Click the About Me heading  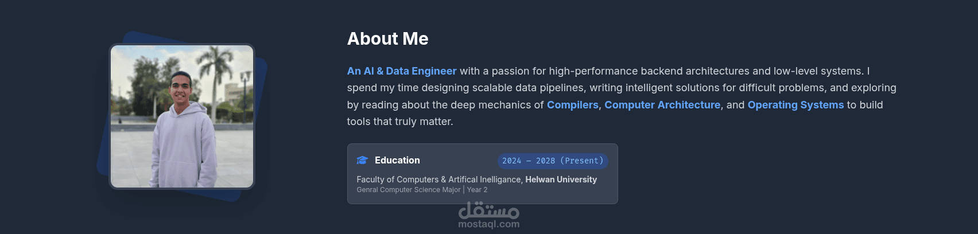[387, 38]
